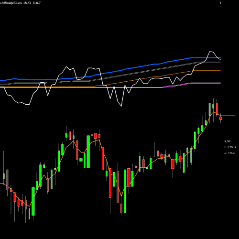Click the 8.90 price label
239x239 pixels.
227,141
